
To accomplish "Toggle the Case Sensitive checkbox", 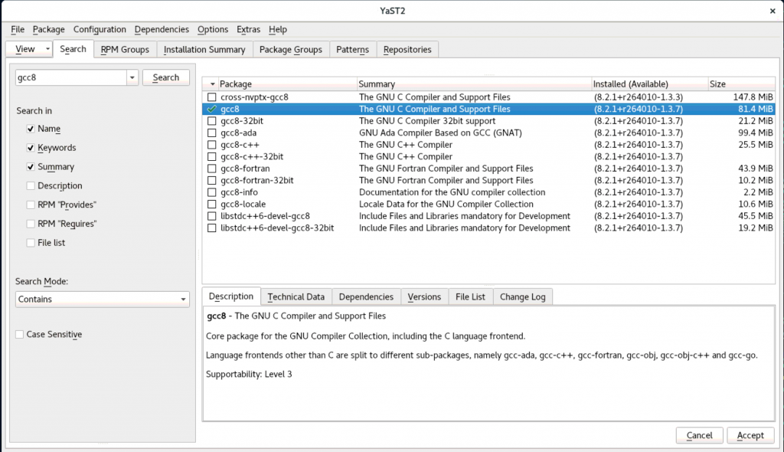I will point(20,335).
